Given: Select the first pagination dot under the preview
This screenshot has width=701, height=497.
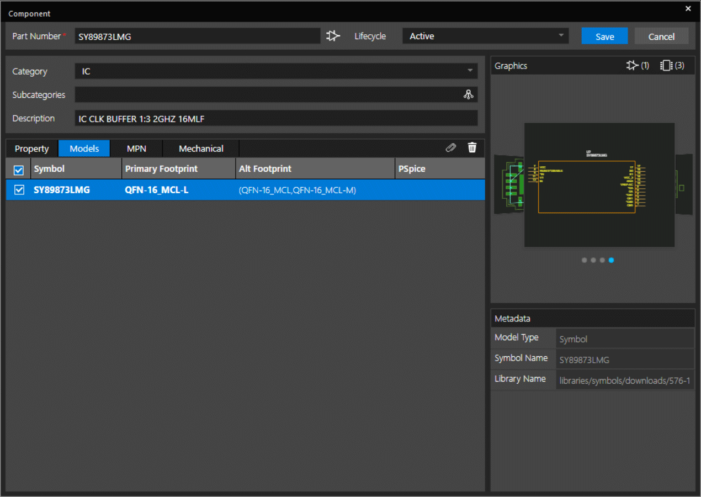Looking at the screenshot, I should coord(584,260).
